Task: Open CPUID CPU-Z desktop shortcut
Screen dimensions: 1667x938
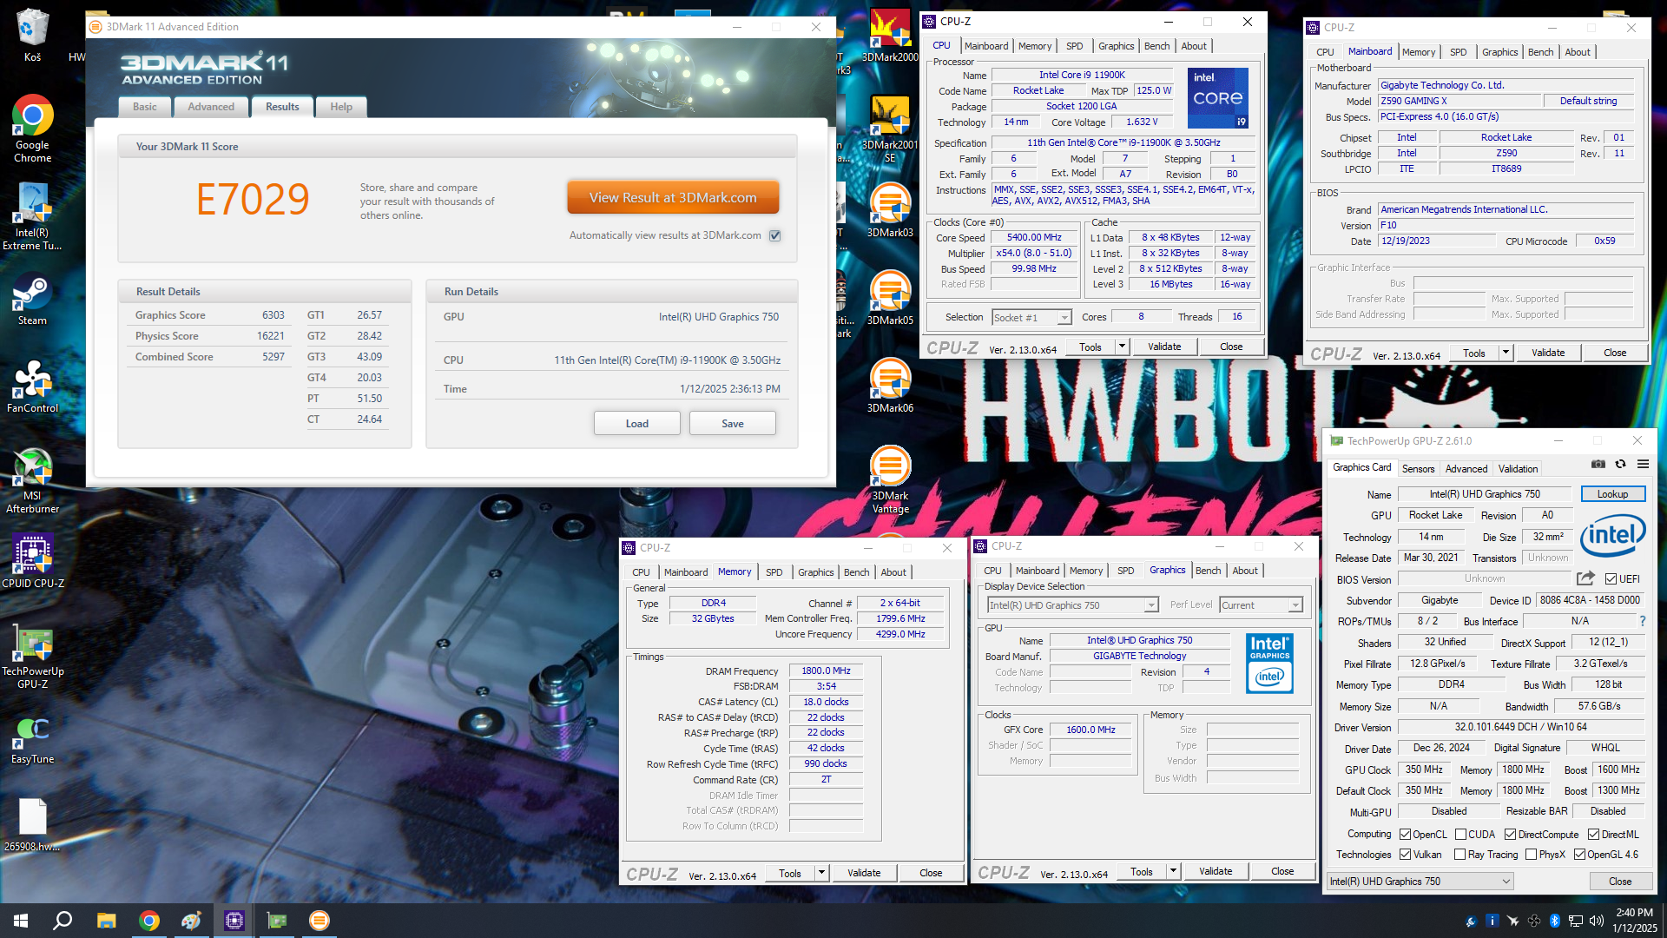Action: click(32, 562)
